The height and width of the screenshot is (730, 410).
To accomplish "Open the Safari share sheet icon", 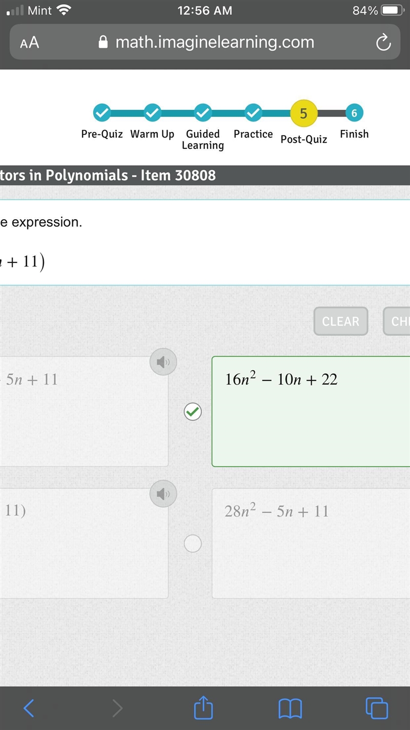I will (203, 707).
